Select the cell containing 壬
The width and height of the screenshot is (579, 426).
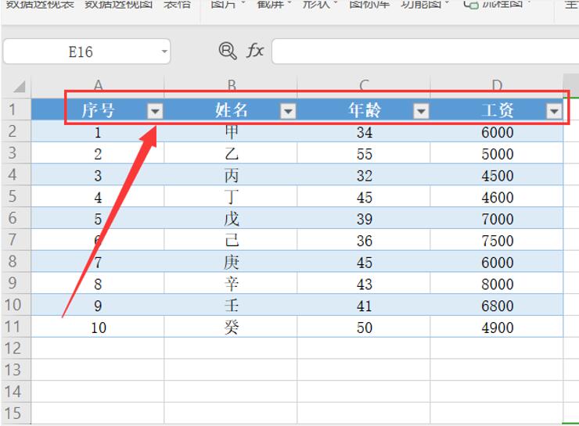(231, 305)
